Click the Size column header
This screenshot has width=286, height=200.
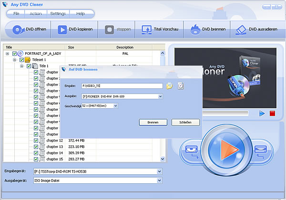coord(81,48)
